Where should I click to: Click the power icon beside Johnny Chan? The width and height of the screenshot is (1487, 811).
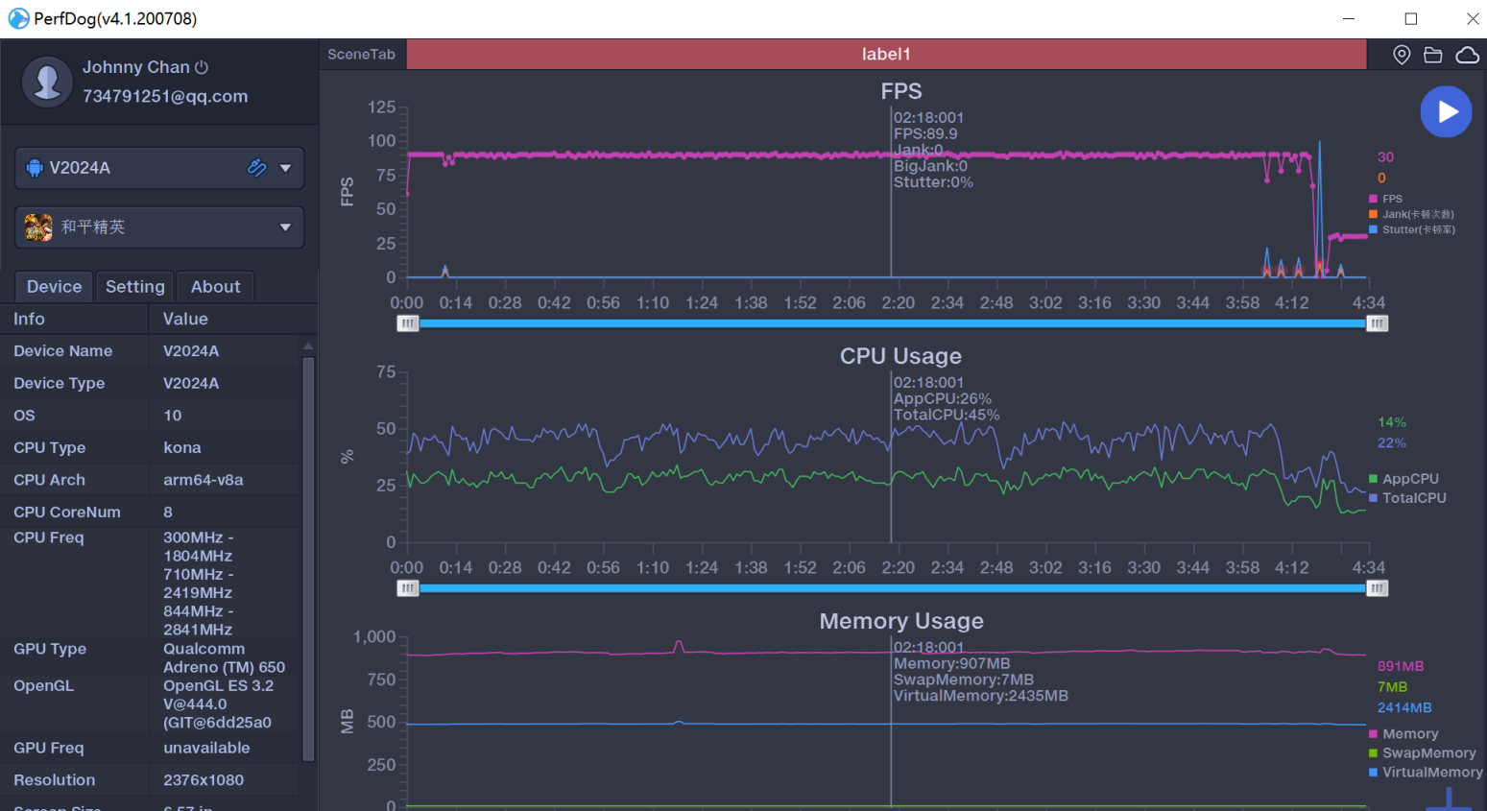(x=202, y=67)
